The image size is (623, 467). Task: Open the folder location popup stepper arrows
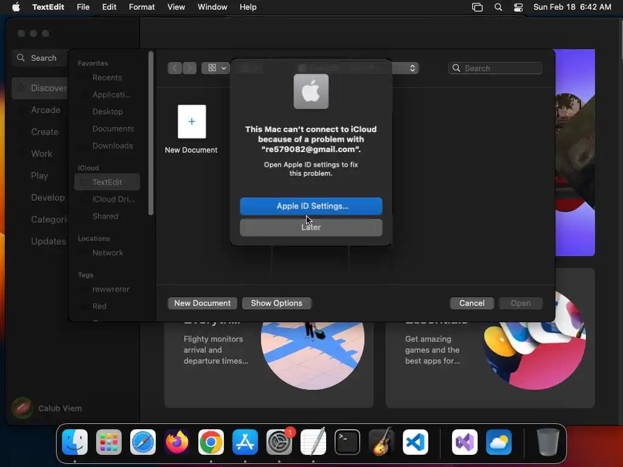(412, 68)
